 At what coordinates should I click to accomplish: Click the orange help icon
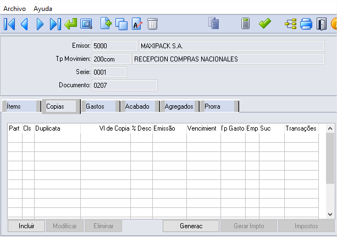(334, 24)
